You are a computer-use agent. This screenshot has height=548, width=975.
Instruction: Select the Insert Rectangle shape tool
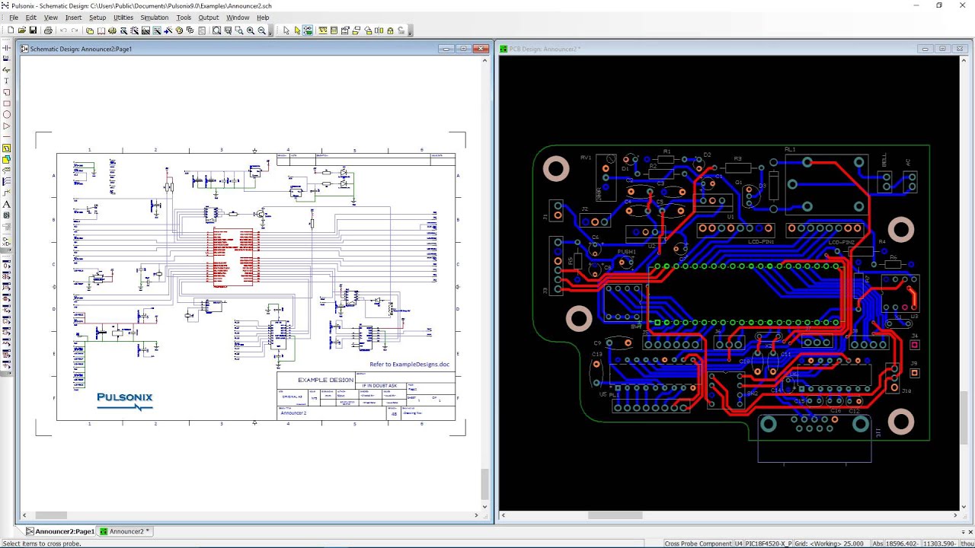click(x=7, y=104)
